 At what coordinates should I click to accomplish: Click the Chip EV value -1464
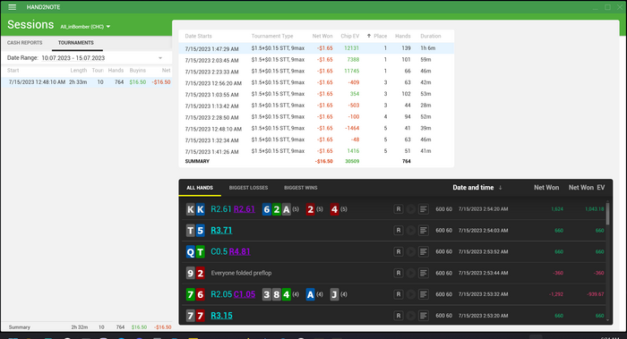pyautogui.click(x=353, y=128)
